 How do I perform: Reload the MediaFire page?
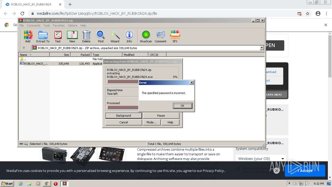22,14
